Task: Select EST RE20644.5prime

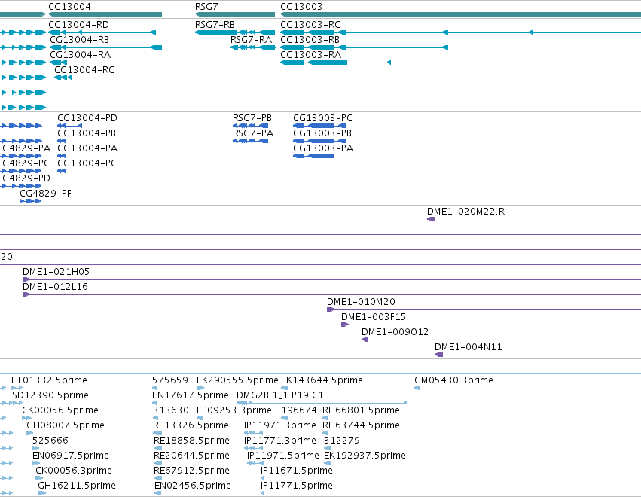Action: coord(157,463)
